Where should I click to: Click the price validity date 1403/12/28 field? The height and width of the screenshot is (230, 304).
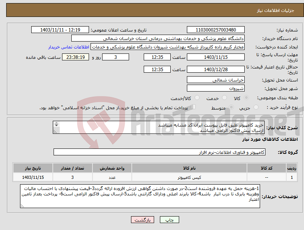(216, 69)
